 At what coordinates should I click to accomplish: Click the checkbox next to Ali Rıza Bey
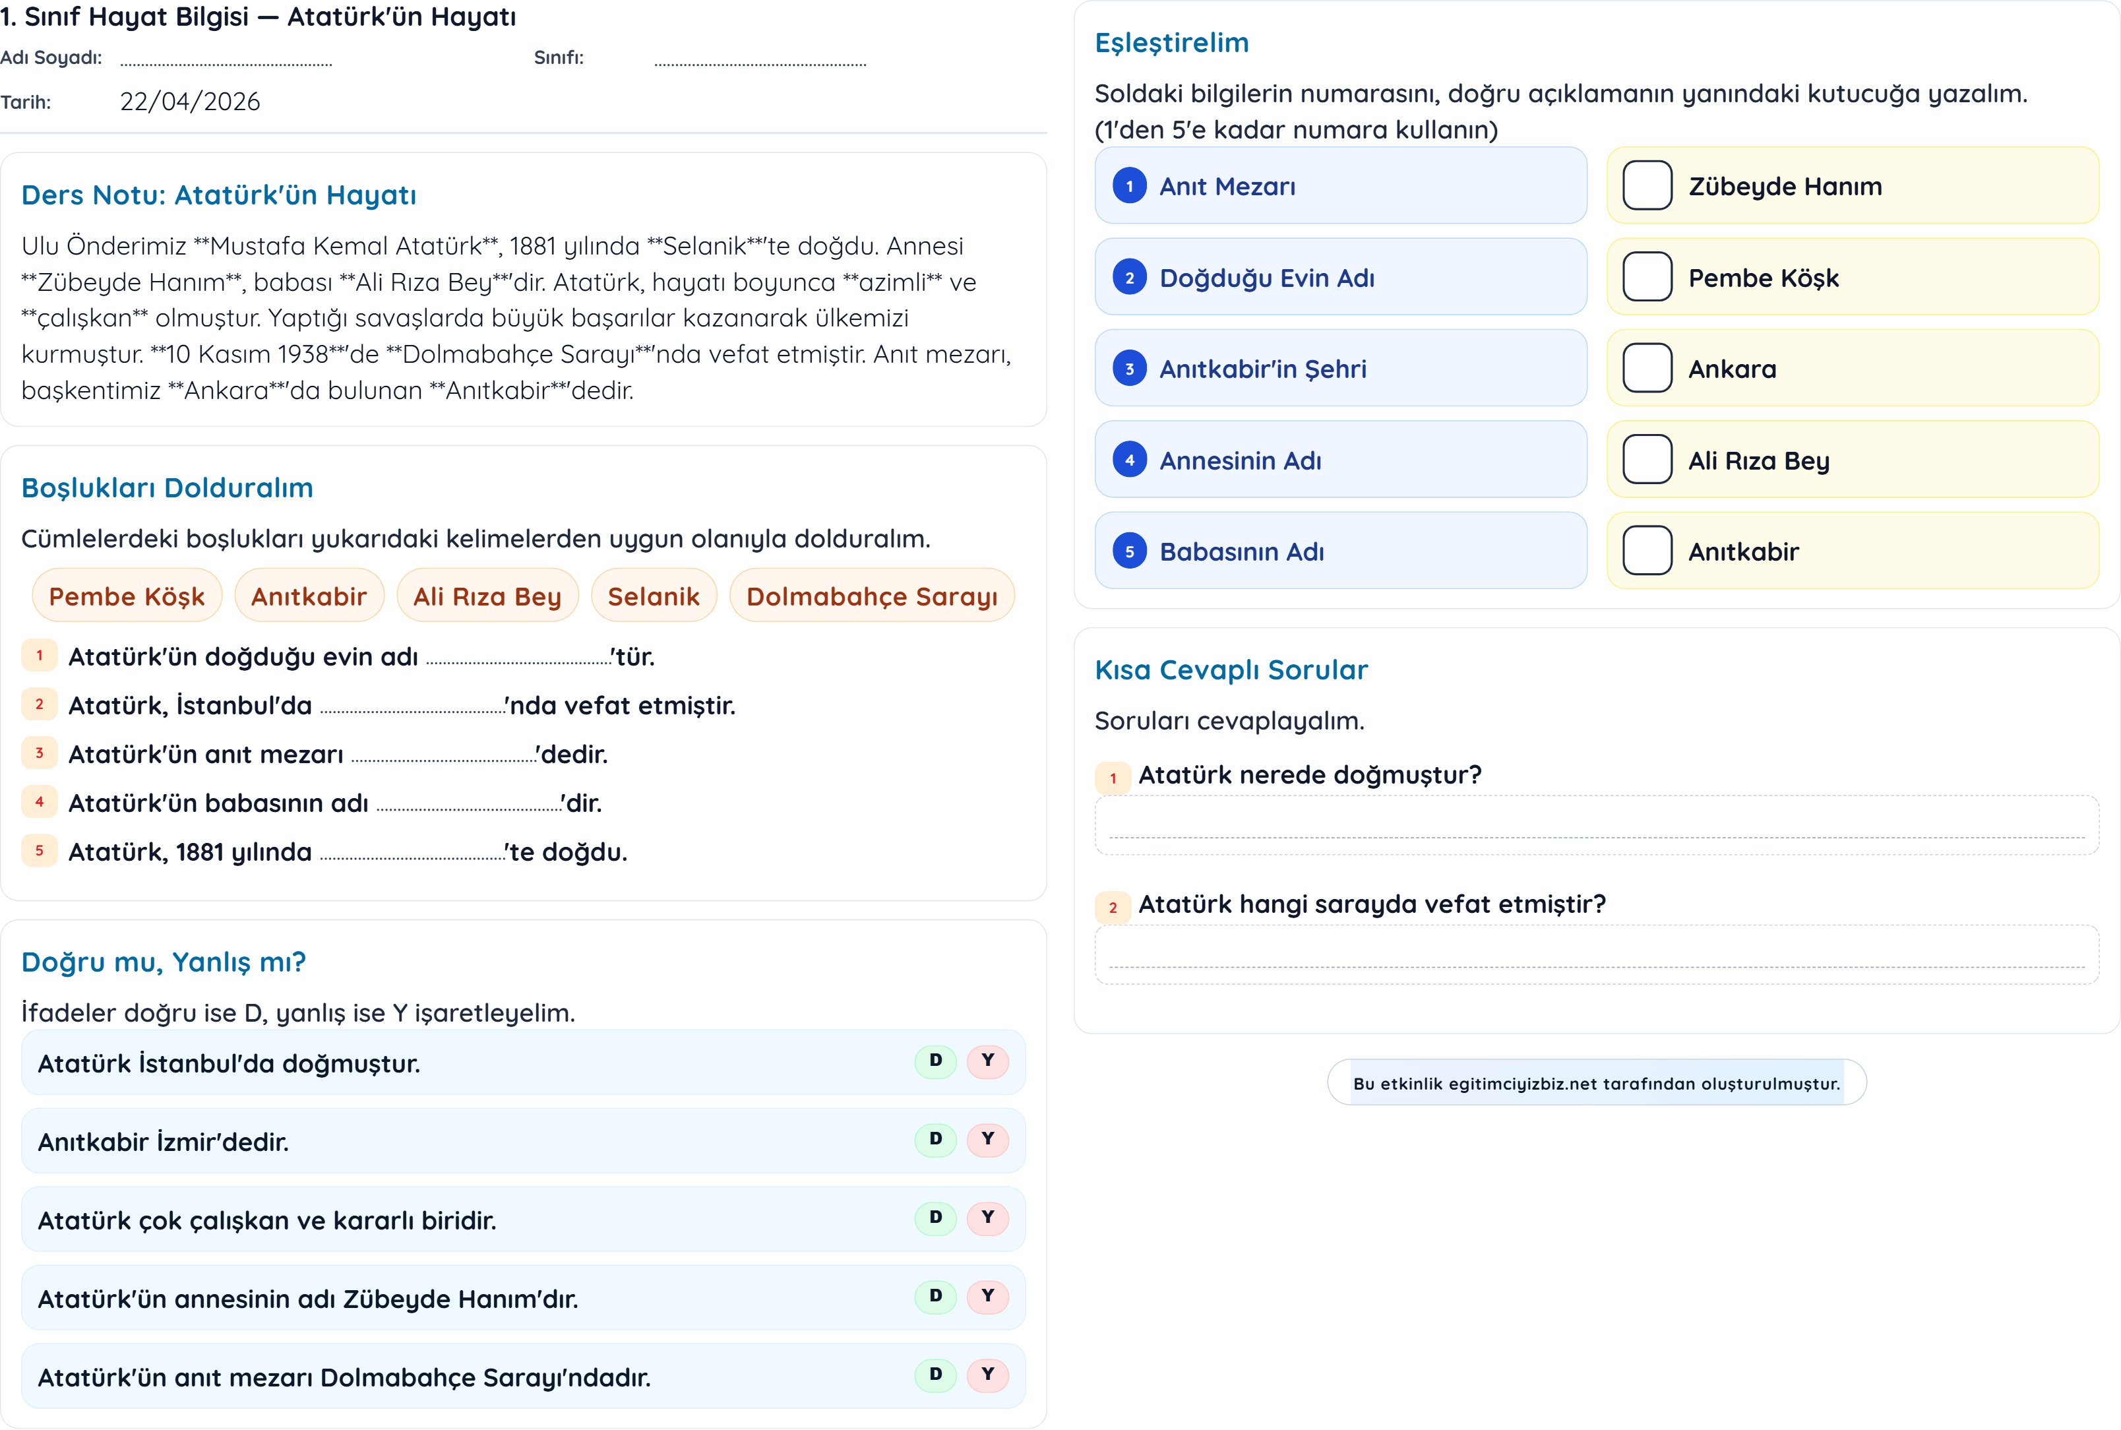(x=1647, y=460)
